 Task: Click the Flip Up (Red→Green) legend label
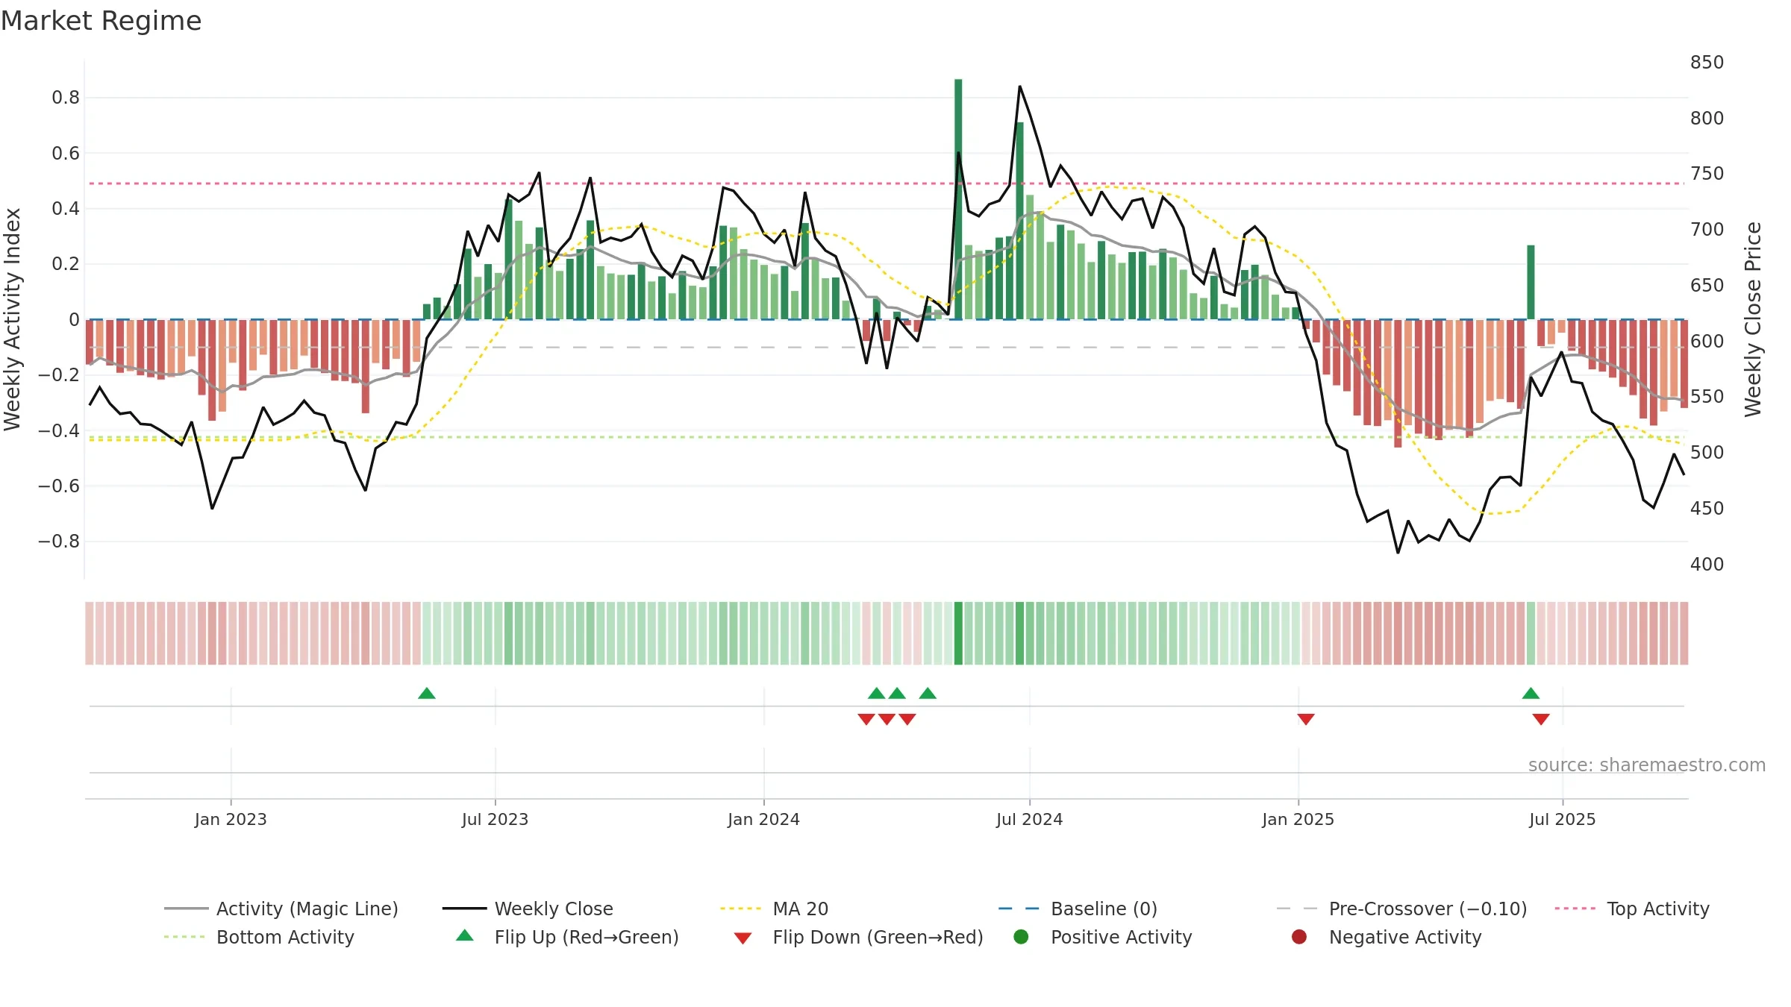click(587, 937)
